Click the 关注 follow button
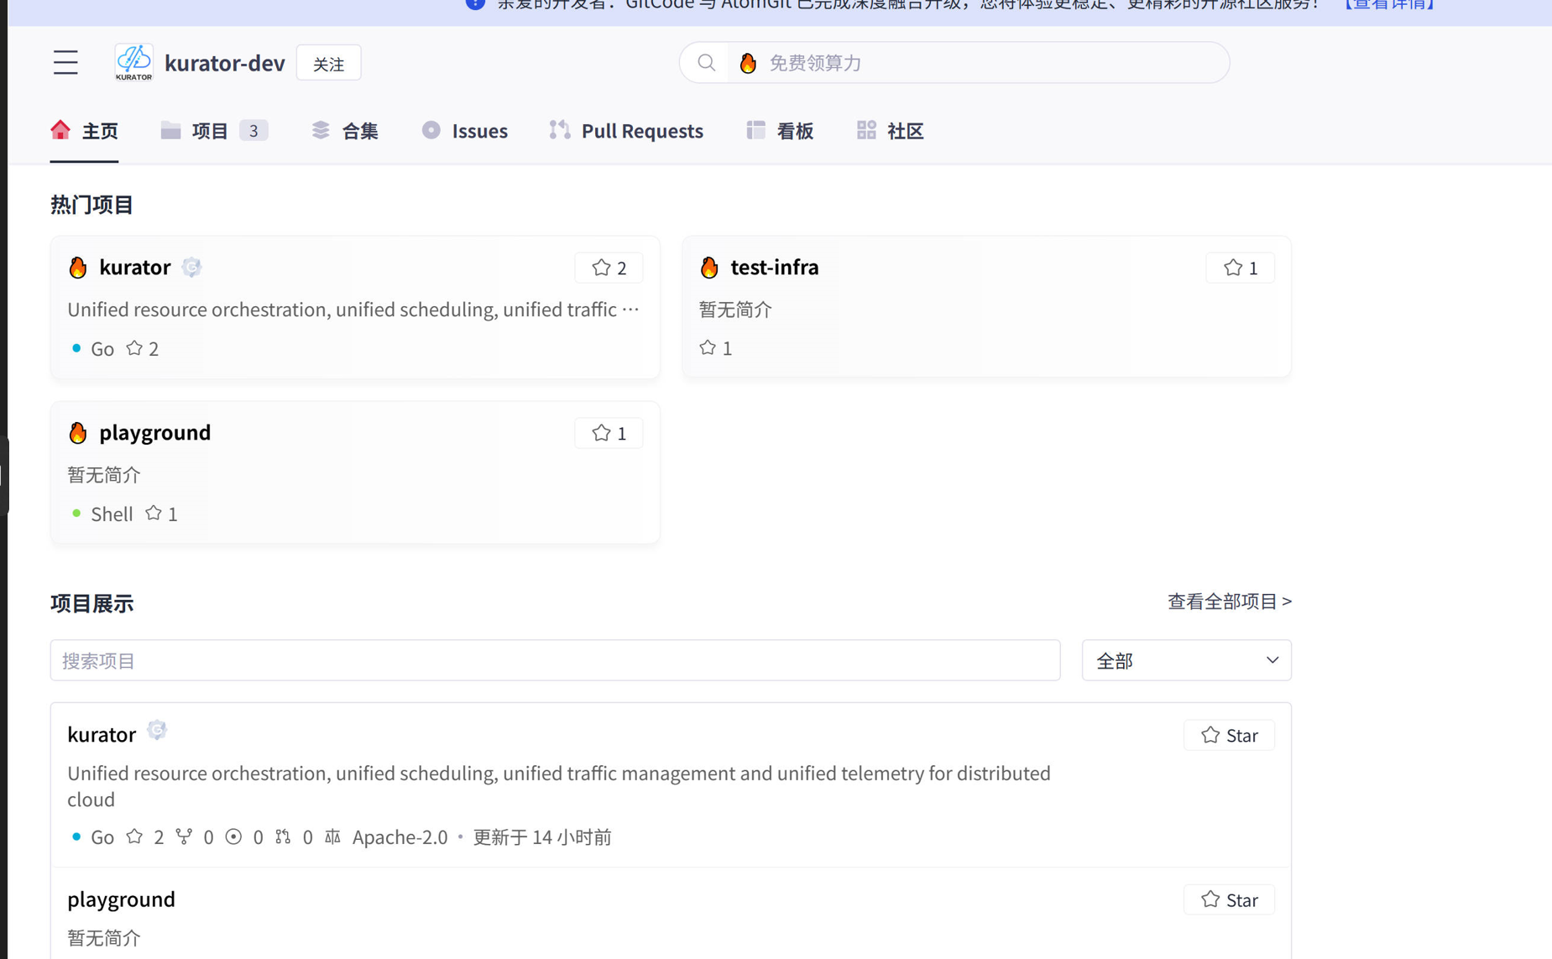This screenshot has width=1552, height=959. click(x=328, y=62)
